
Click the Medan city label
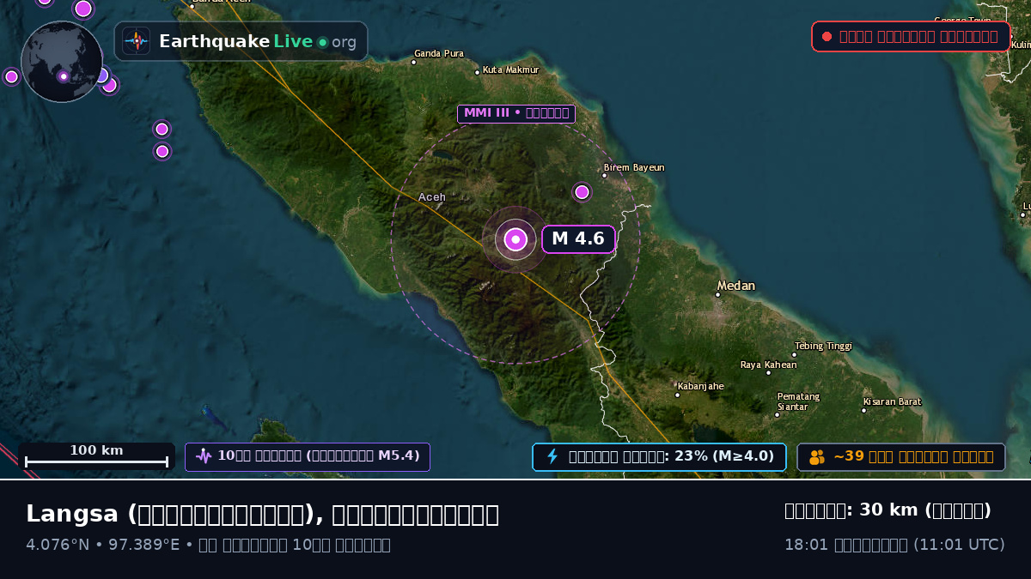pyautogui.click(x=736, y=286)
